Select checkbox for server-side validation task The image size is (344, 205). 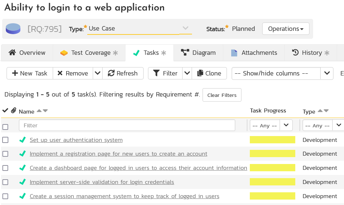pyautogui.click(x=5, y=182)
